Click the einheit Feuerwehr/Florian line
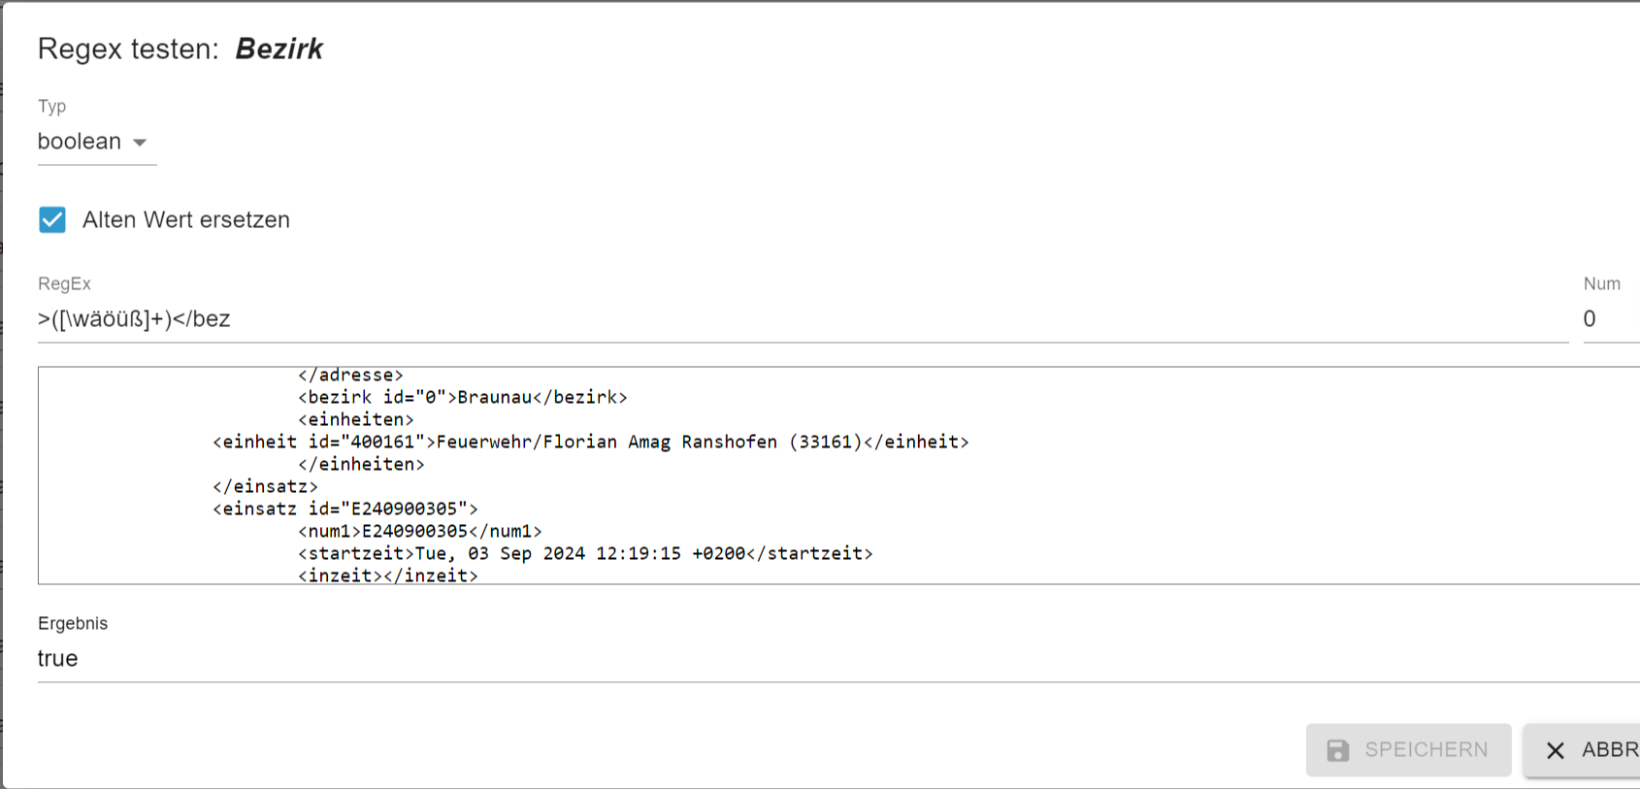Viewport: 1640px width, 789px height. (591, 442)
